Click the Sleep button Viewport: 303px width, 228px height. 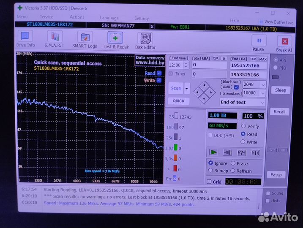tap(280, 90)
